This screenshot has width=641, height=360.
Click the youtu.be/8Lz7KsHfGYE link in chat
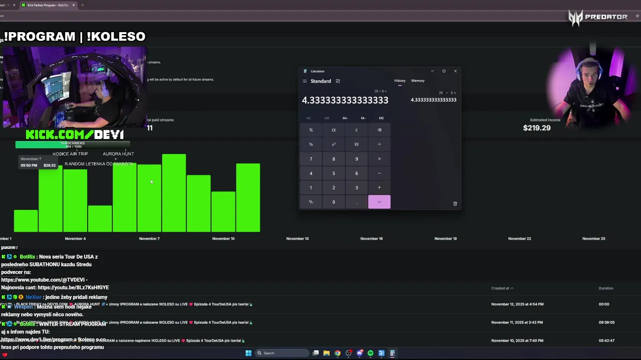click(x=73, y=288)
